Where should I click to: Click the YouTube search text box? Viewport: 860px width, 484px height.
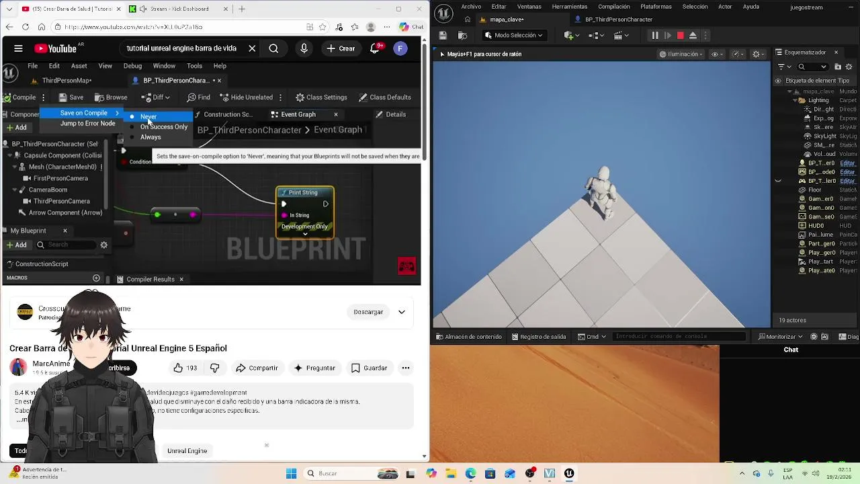[x=181, y=48]
